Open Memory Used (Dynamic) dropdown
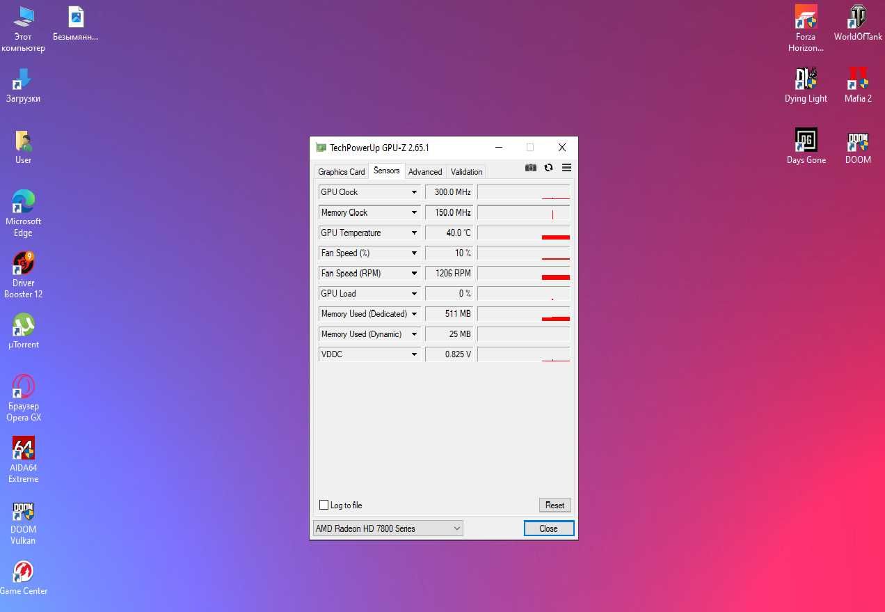 point(414,334)
